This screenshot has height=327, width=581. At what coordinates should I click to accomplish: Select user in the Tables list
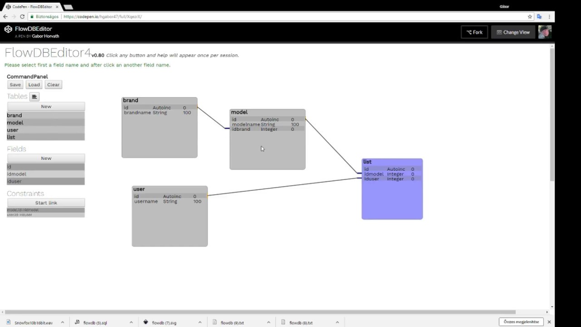pos(46,130)
